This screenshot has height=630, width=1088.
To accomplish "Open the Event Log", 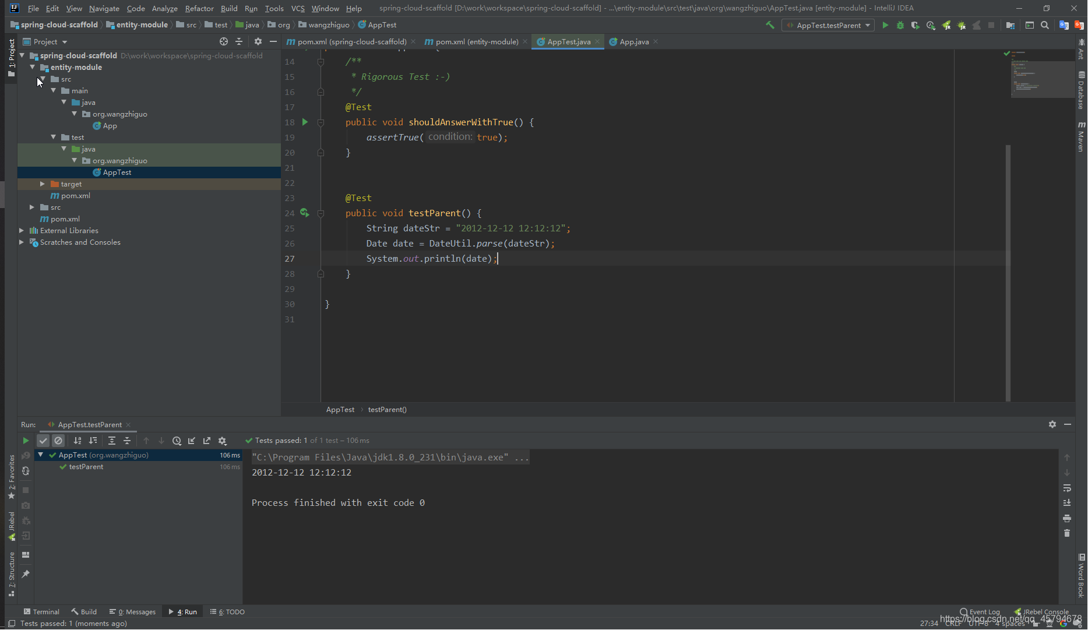I will coord(980,611).
